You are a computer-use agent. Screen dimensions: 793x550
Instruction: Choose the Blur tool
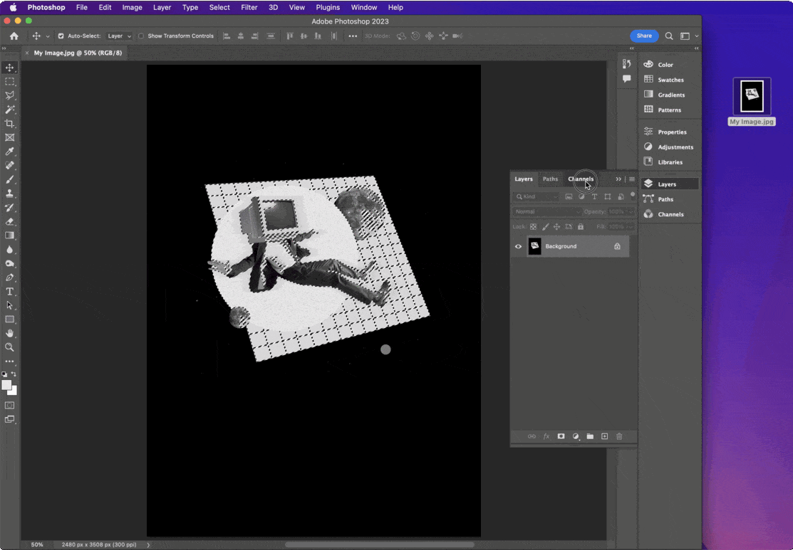(9, 250)
